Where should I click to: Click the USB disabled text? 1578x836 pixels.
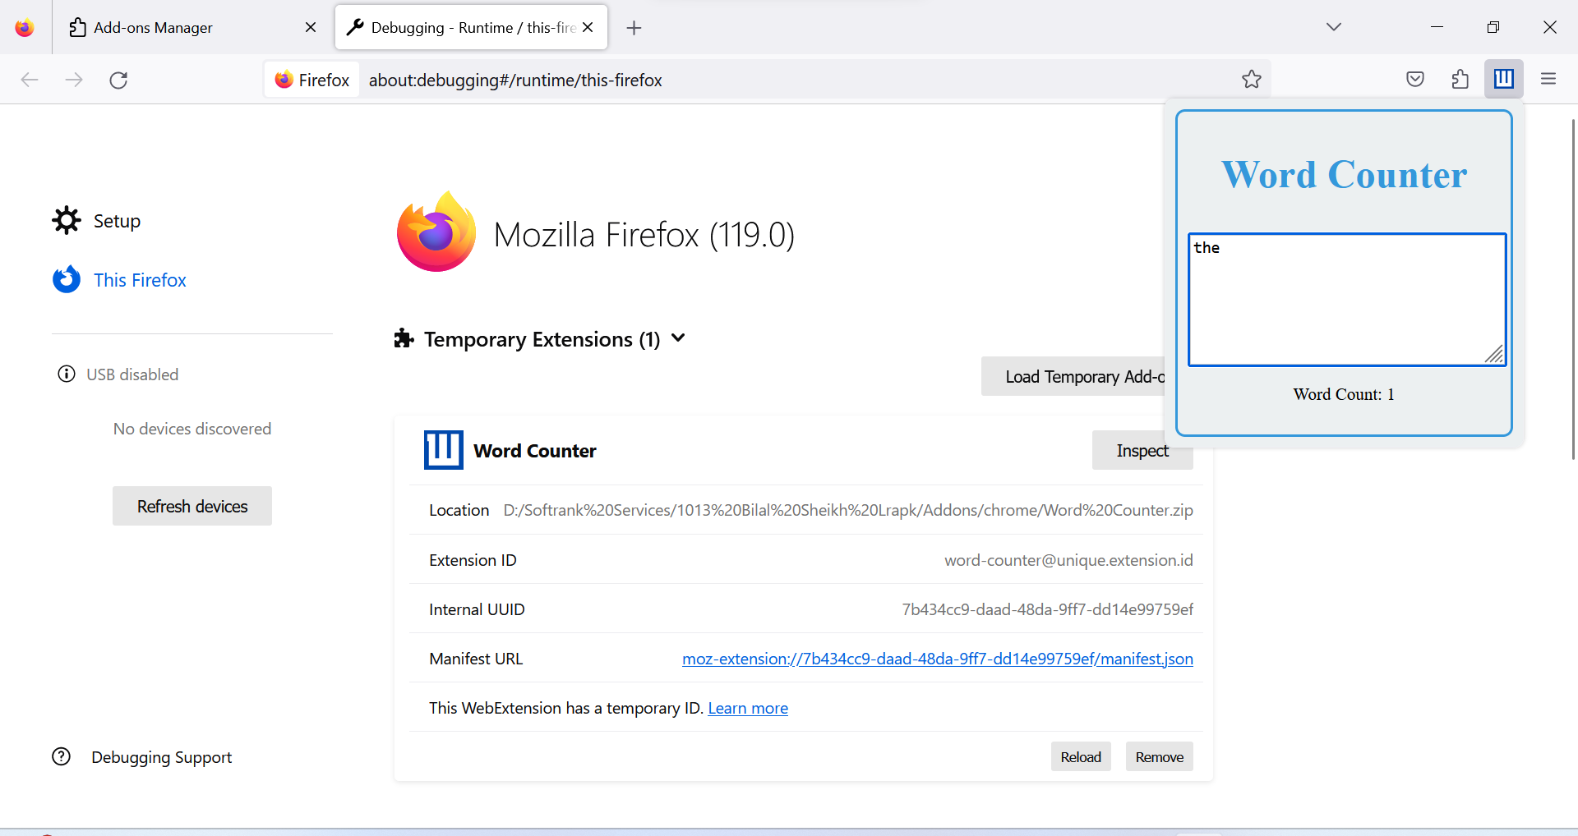point(132,374)
